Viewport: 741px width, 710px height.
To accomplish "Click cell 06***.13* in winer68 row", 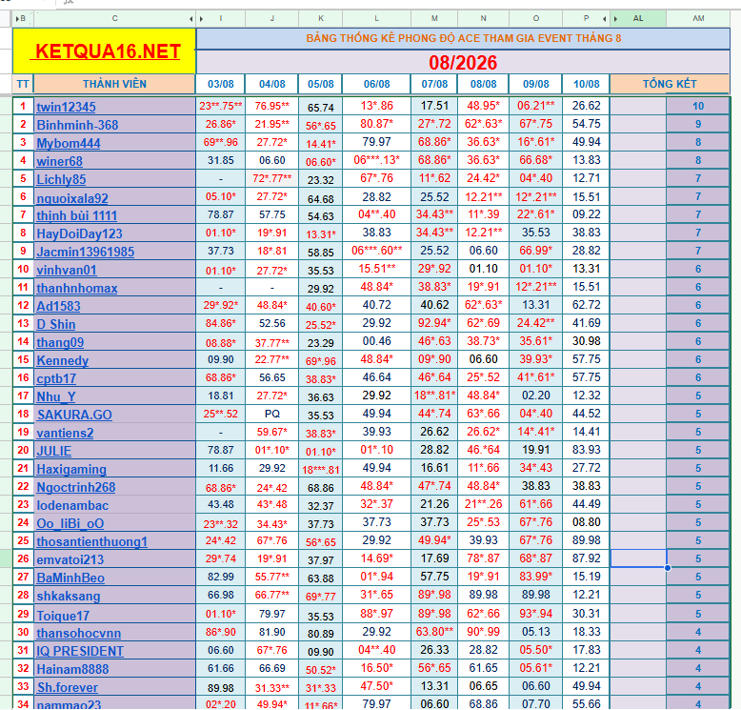I will (x=376, y=160).
